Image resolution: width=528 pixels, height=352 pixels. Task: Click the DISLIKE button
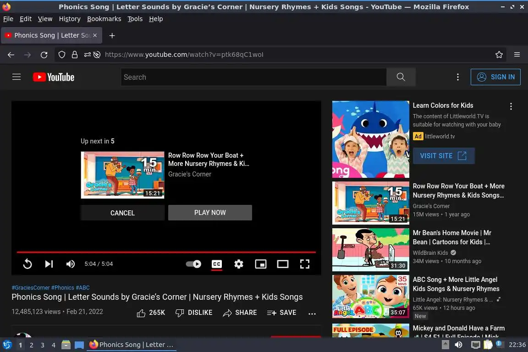click(x=194, y=313)
